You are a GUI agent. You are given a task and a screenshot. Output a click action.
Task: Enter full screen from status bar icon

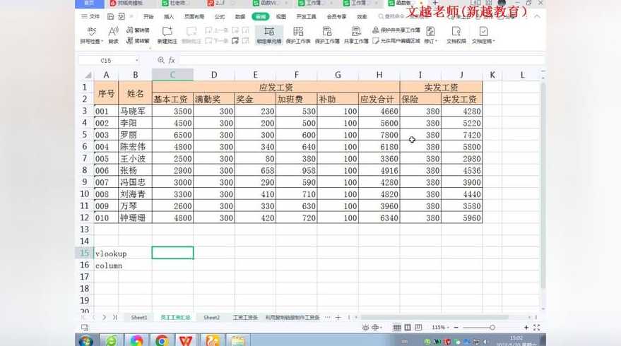tap(537, 328)
